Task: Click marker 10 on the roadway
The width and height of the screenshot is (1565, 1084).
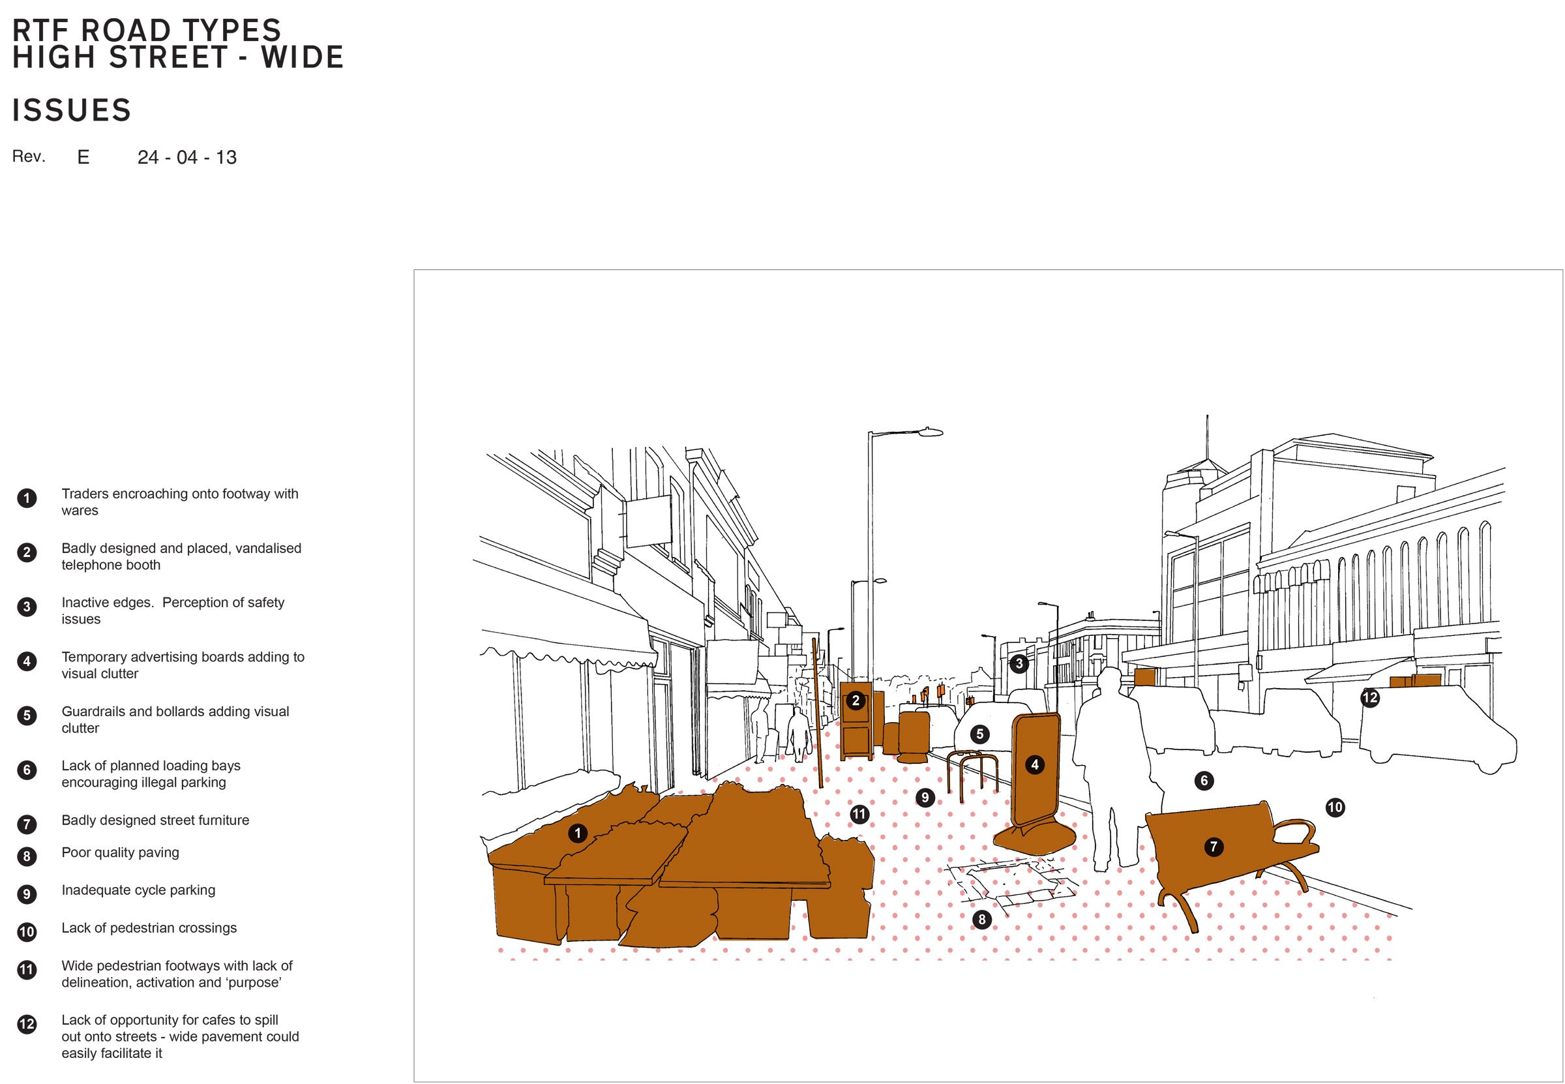Action: tap(1335, 807)
